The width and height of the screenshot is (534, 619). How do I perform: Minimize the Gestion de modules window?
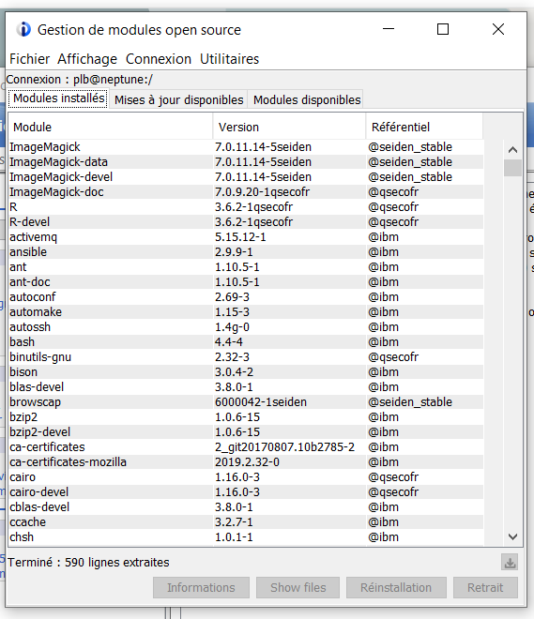[389, 29]
